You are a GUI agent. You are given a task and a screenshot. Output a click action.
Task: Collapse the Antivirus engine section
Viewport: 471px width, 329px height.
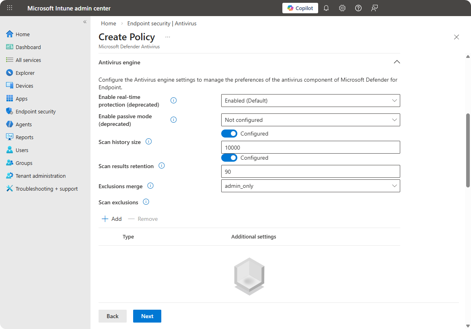(x=397, y=62)
